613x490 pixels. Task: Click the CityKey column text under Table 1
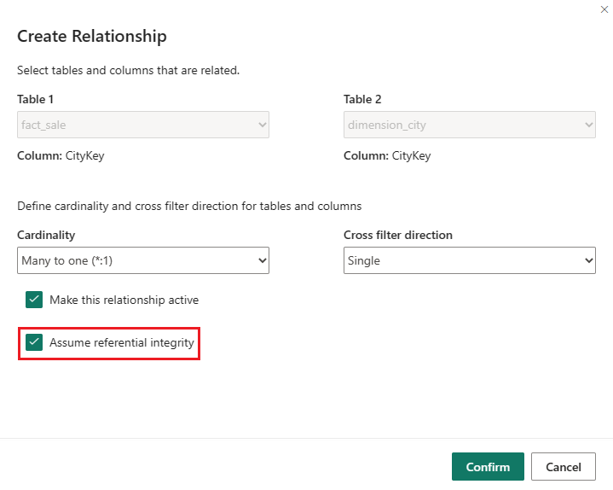[x=84, y=155]
